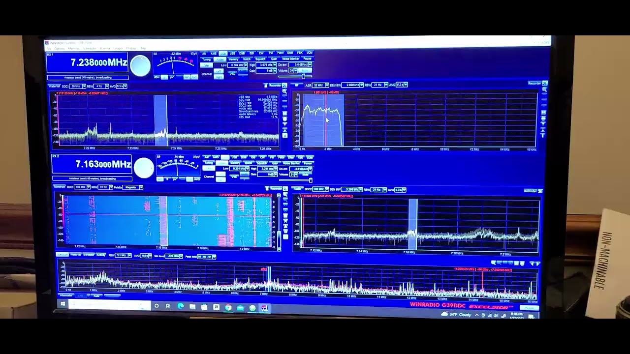Open the info icon beside RX1 spectrum
The width and height of the screenshot is (630, 354).
(284, 135)
